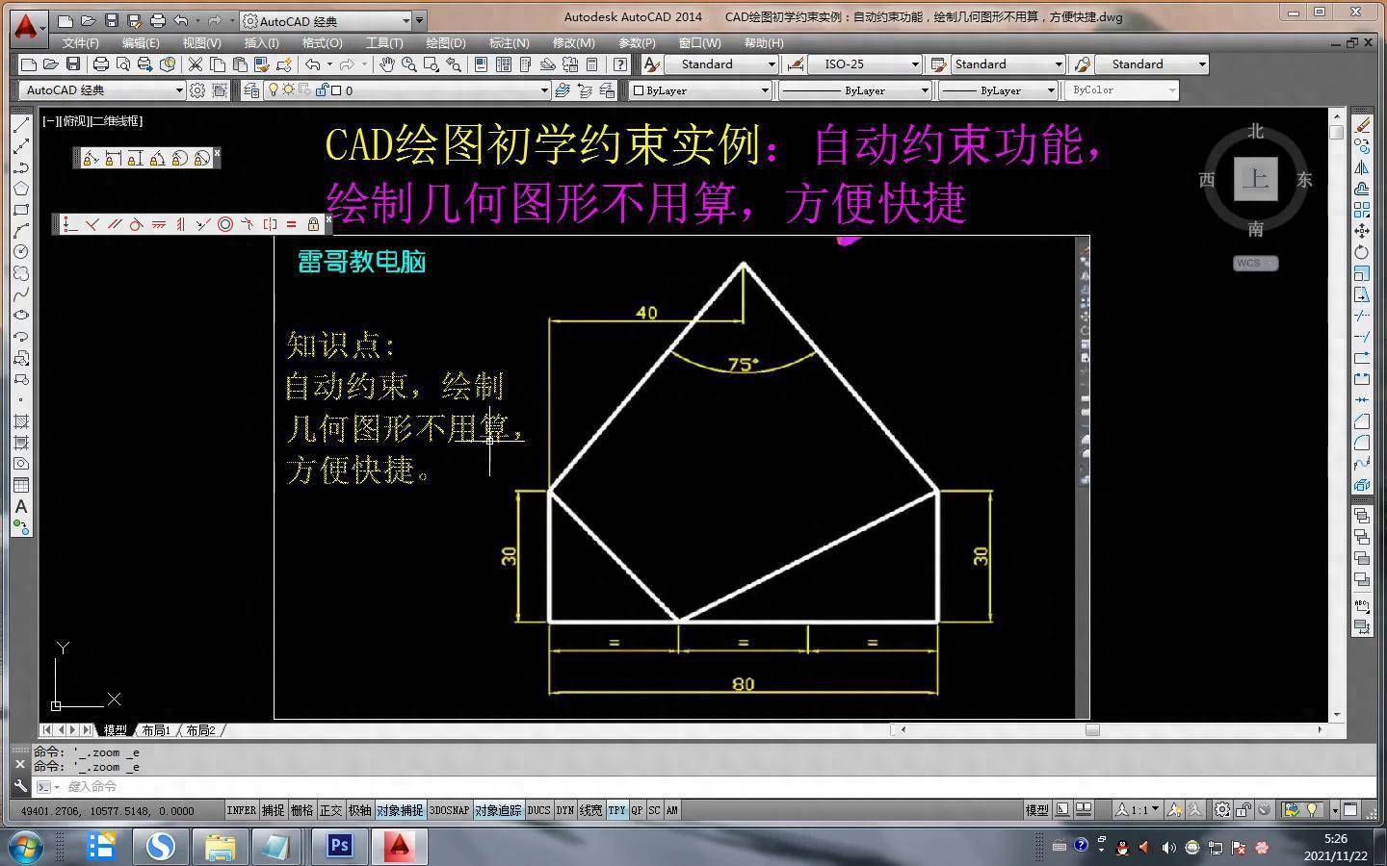Click the 上 face of the ViewCube
The height and width of the screenshot is (866, 1387).
click(x=1255, y=179)
